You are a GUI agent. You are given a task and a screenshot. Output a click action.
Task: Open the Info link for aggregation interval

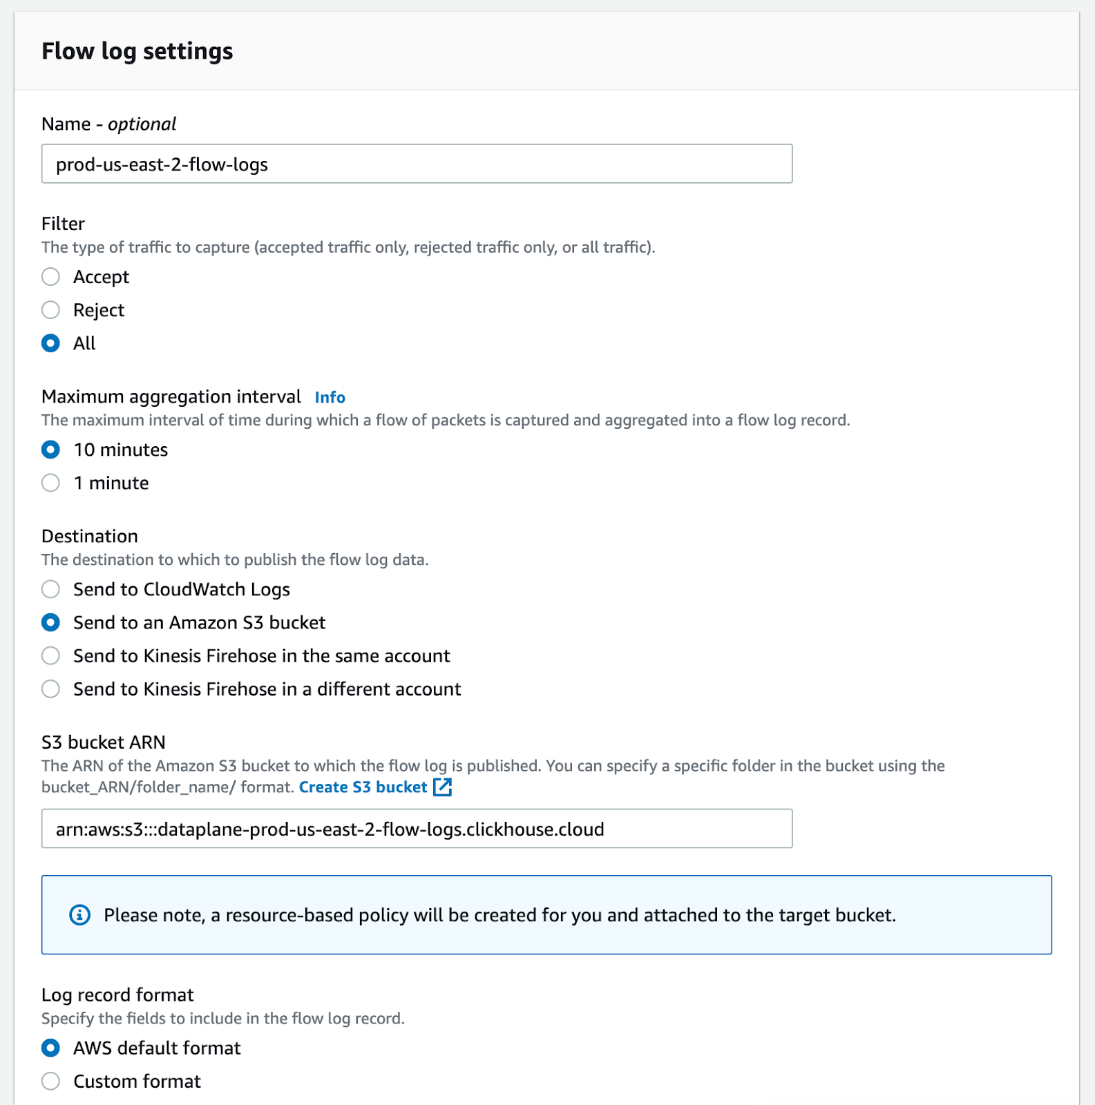[x=330, y=397]
